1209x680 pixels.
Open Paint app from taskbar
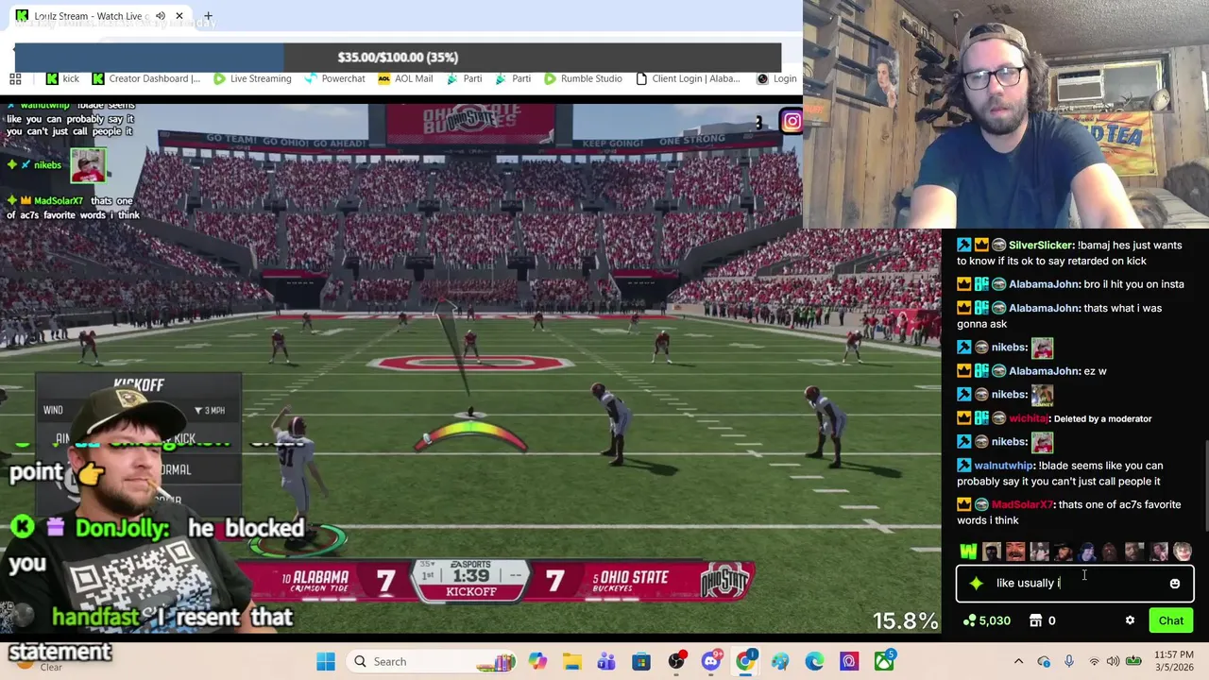(780, 661)
